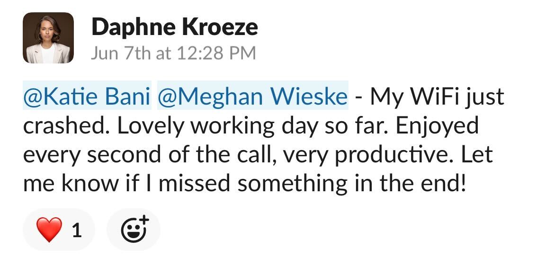Open the @Katie Bani mention
The width and height of the screenshot is (554, 258).
point(87,96)
